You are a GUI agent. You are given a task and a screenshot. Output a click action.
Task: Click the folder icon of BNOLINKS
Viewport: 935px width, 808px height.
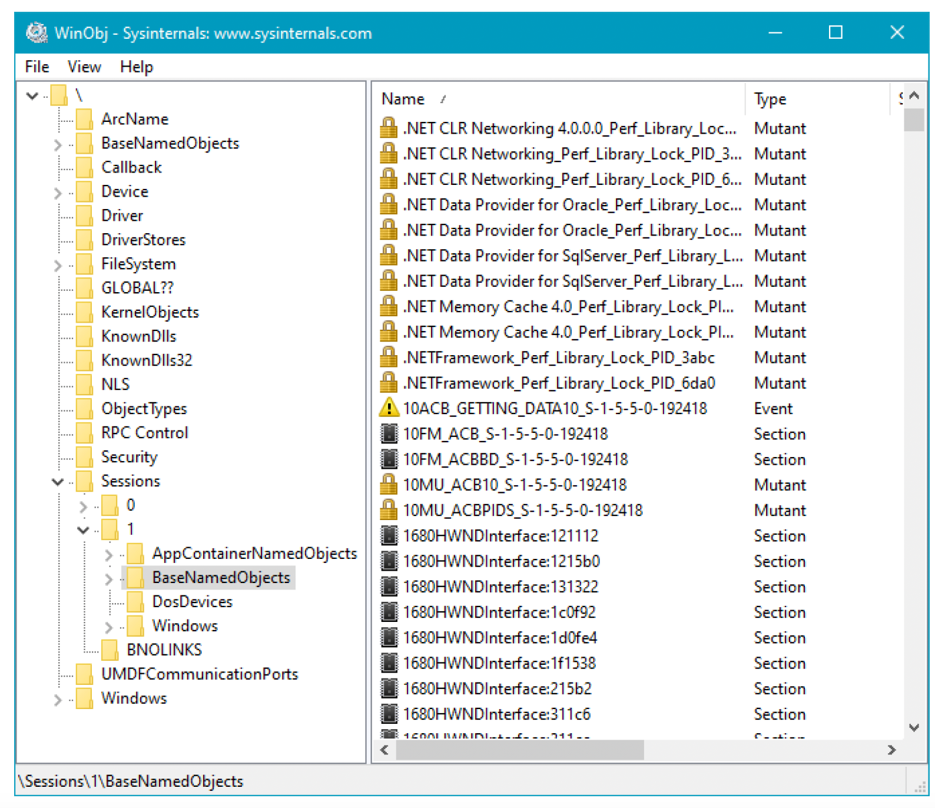pyautogui.click(x=110, y=650)
